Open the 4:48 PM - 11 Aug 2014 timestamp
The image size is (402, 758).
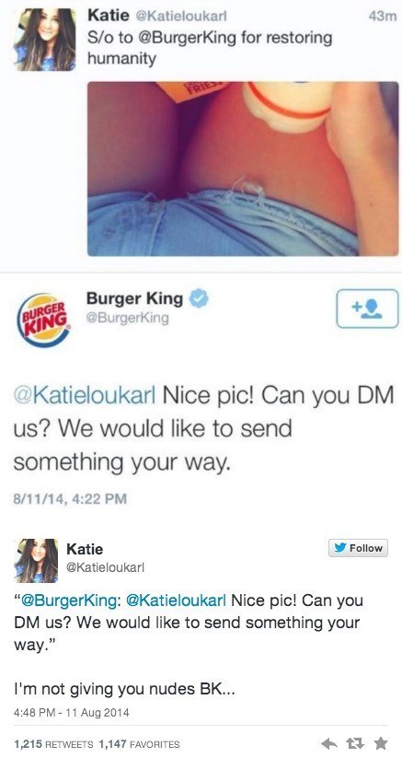point(72,713)
